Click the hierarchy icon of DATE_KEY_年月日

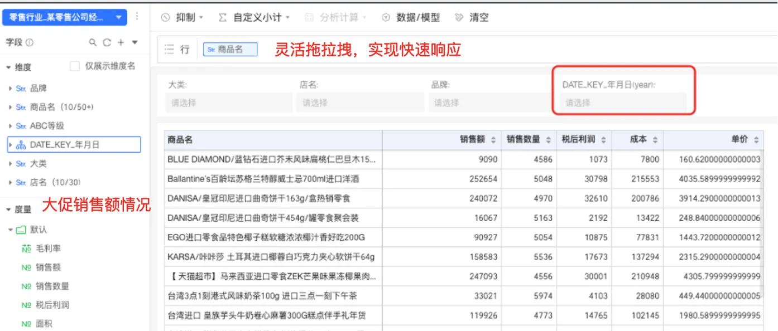point(21,145)
